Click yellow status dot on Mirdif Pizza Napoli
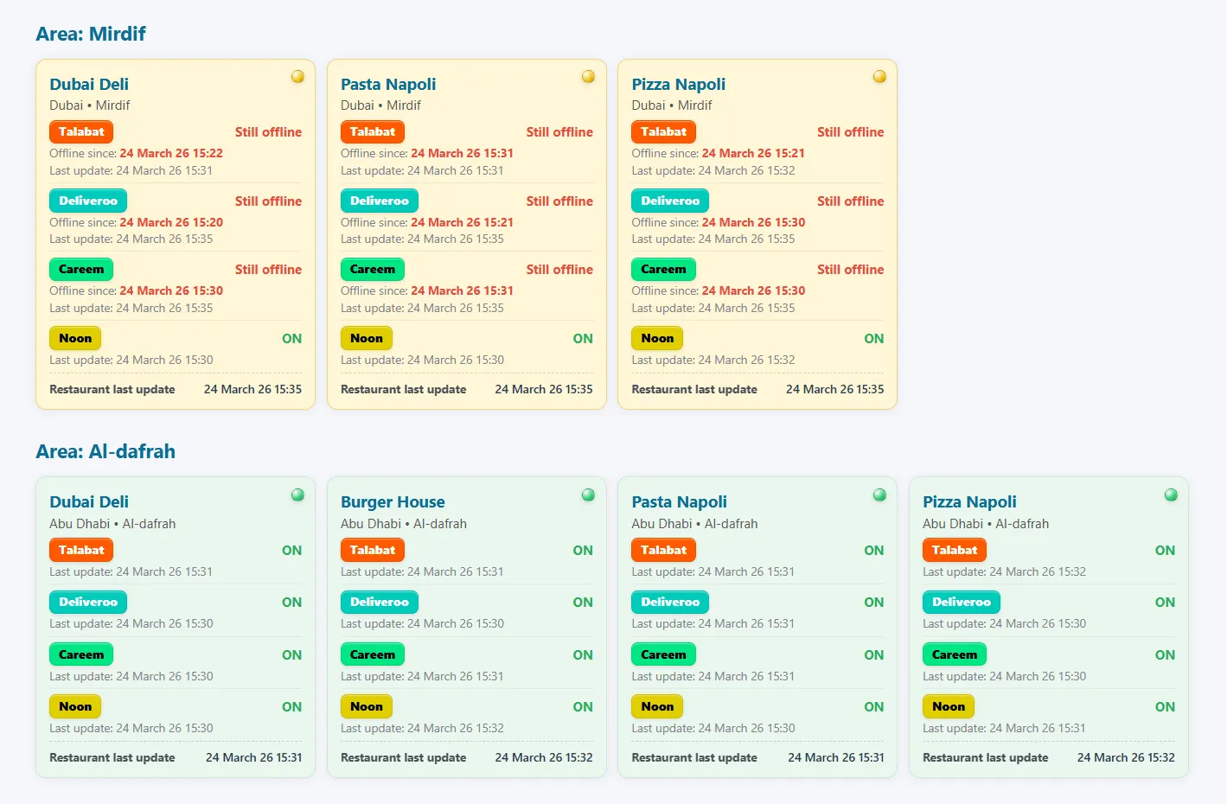The height and width of the screenshot is (804, 1227). point(879,76)
